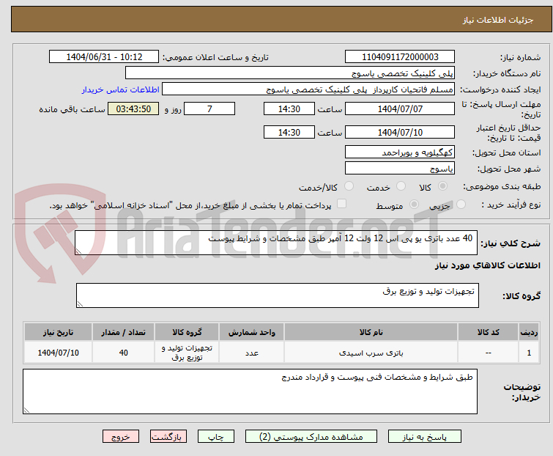Image resolution: width=553 pixels, height=456 pixels.
Task: Click the quantity cell '40'
Action: click(124, 353)
